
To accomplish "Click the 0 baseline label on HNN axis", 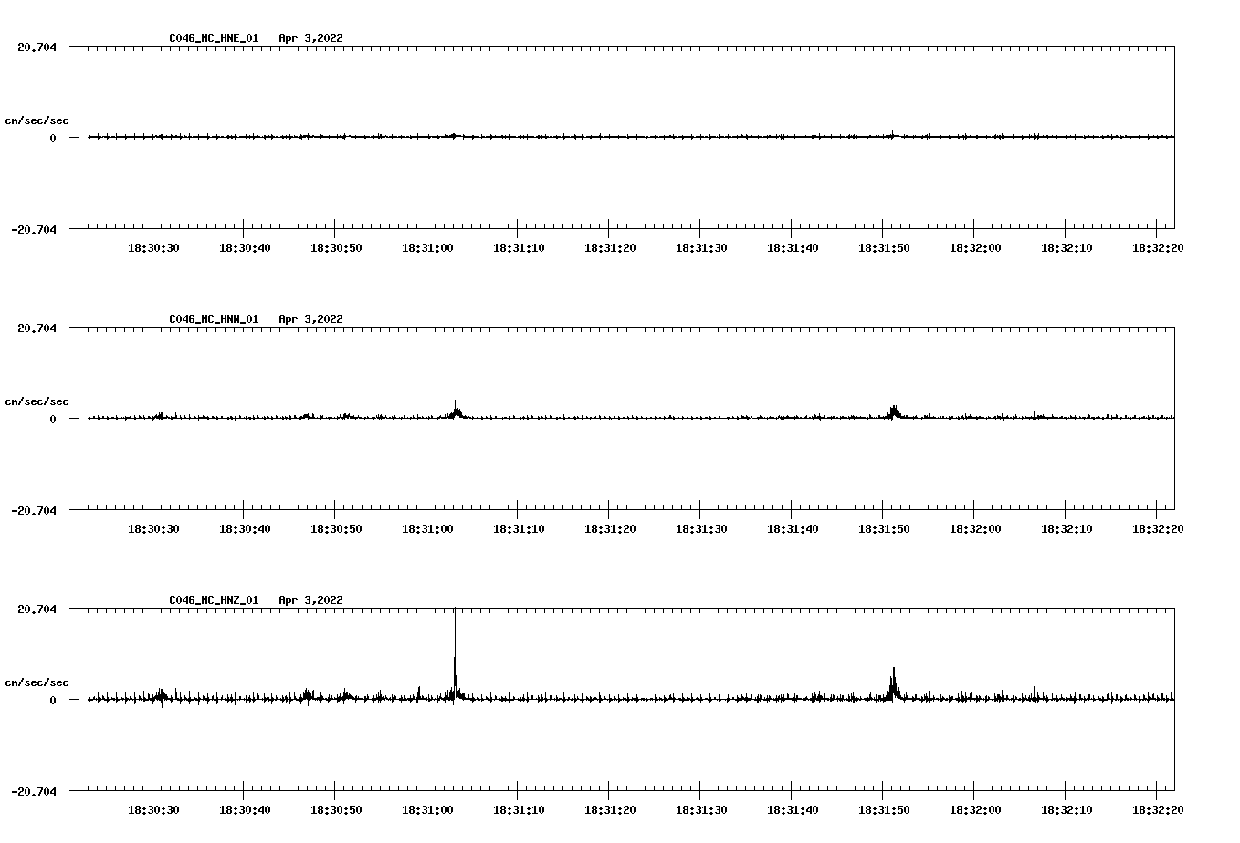I will coord(53,419).
